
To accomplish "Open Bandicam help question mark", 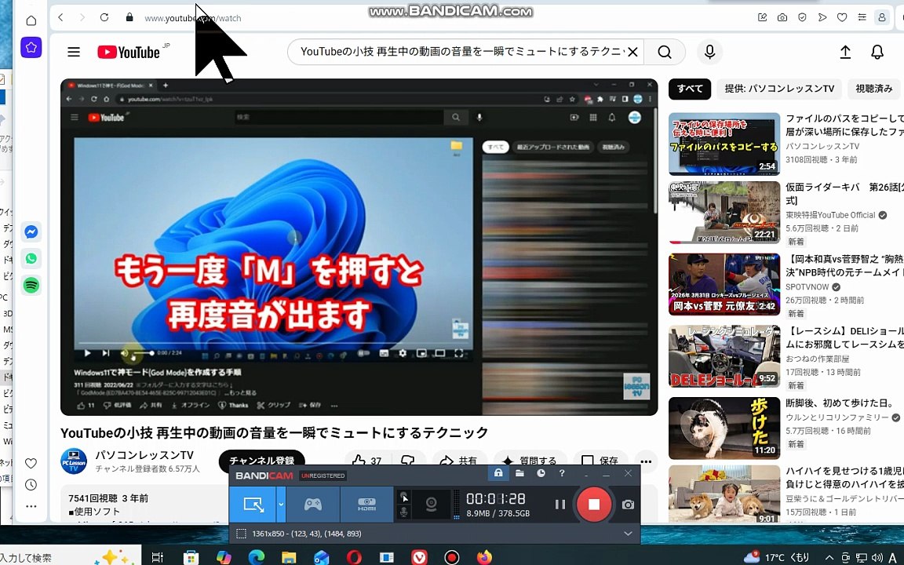I will coord(562,473).
